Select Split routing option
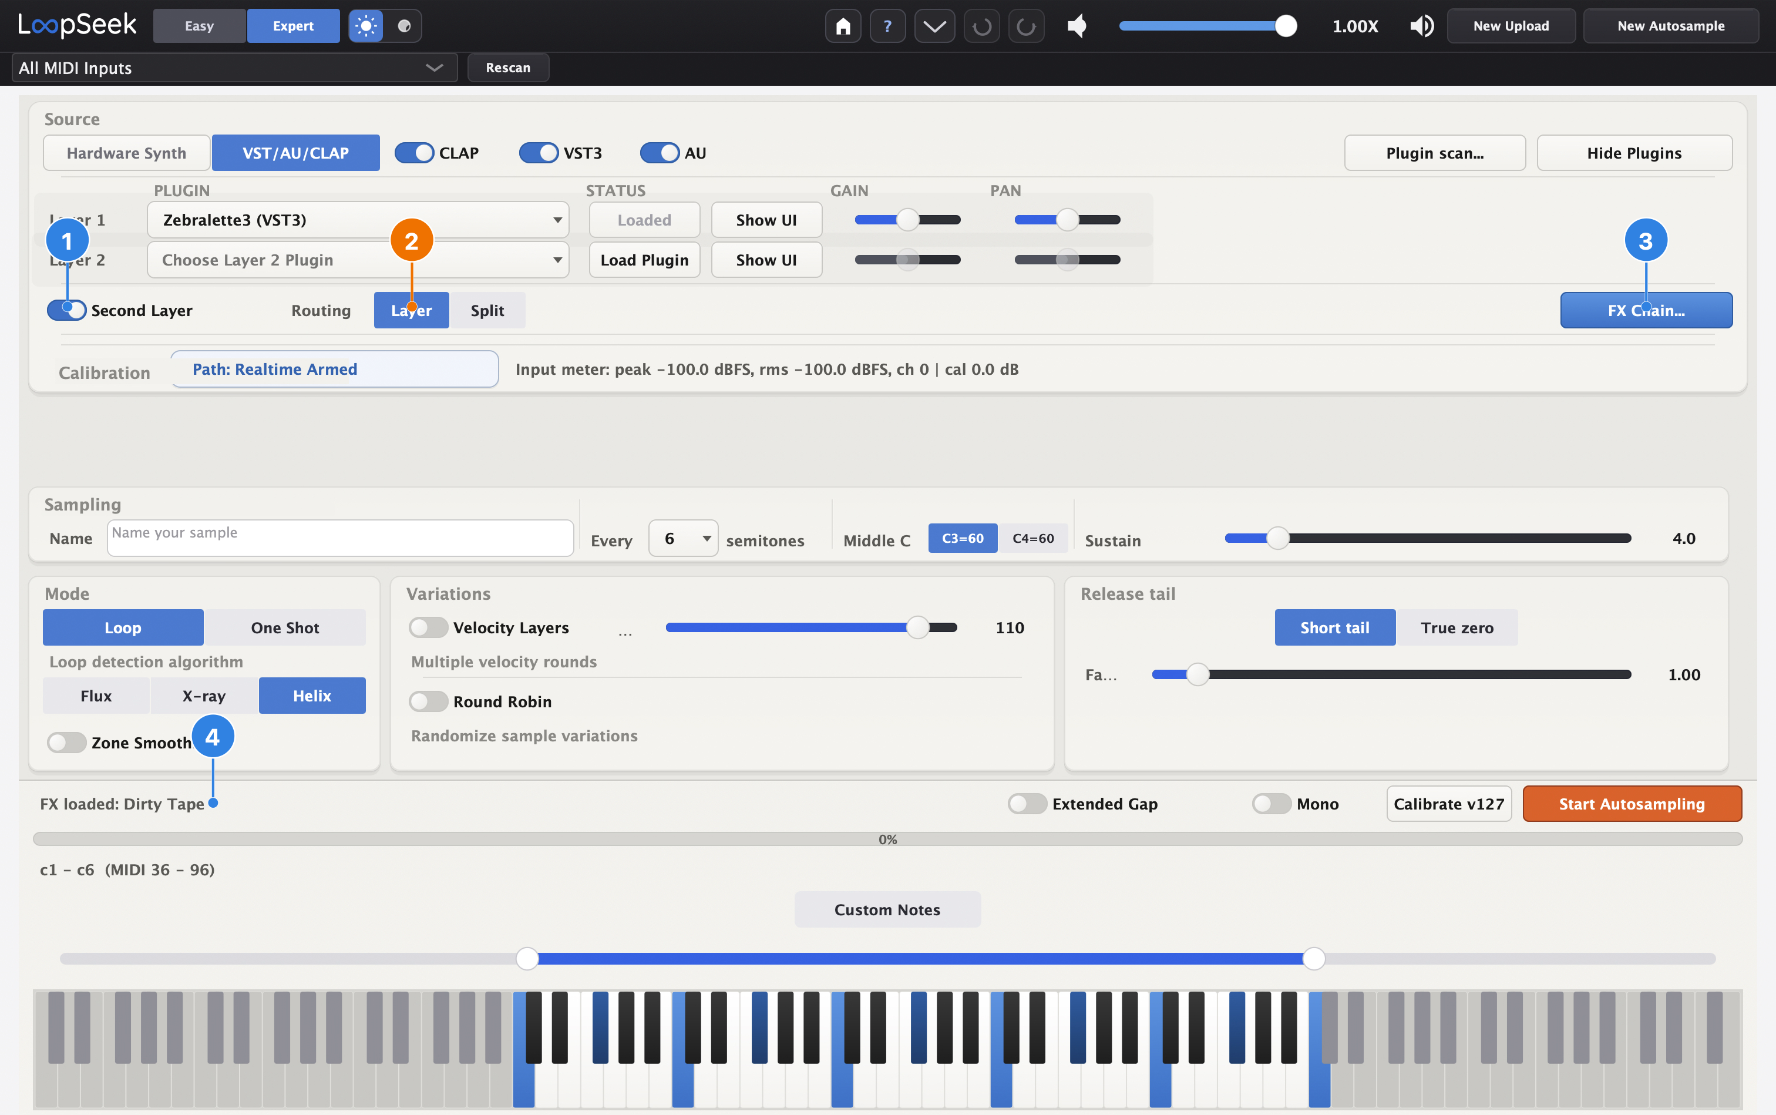Viewport: 1776px width, 1115px height. [x=487, y=310]
